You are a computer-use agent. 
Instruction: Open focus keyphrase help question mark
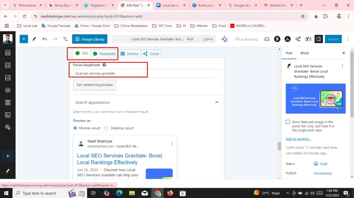[104, 65]
